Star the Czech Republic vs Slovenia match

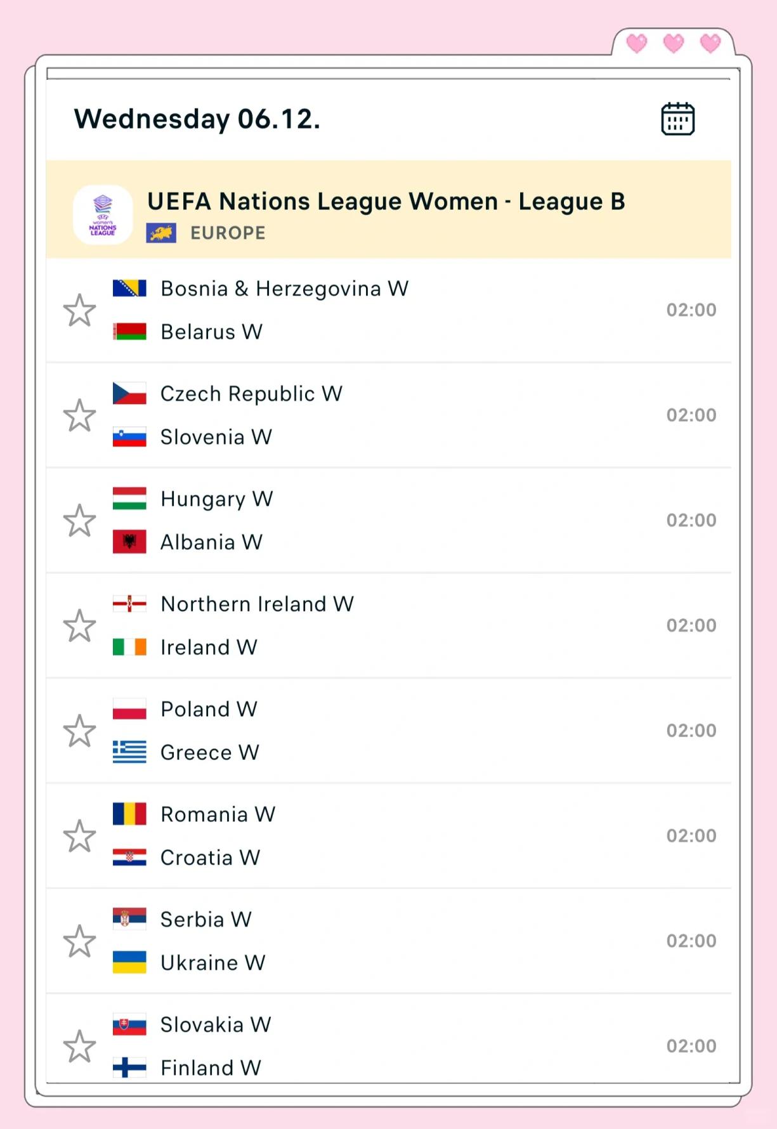pyautogui.click(x=79, y=415)
